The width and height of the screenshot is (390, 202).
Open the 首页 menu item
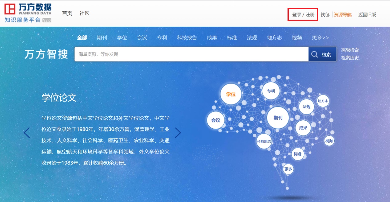pos(67,13)
